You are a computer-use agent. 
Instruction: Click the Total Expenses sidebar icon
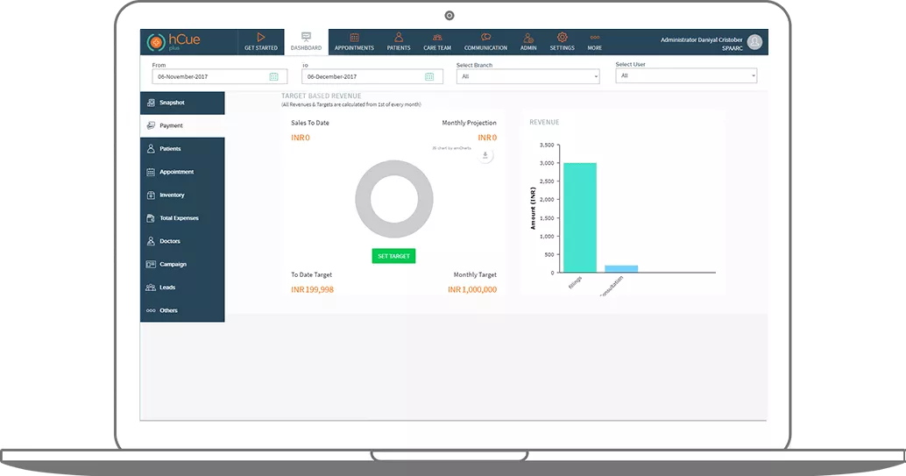[x=151, y=218]
